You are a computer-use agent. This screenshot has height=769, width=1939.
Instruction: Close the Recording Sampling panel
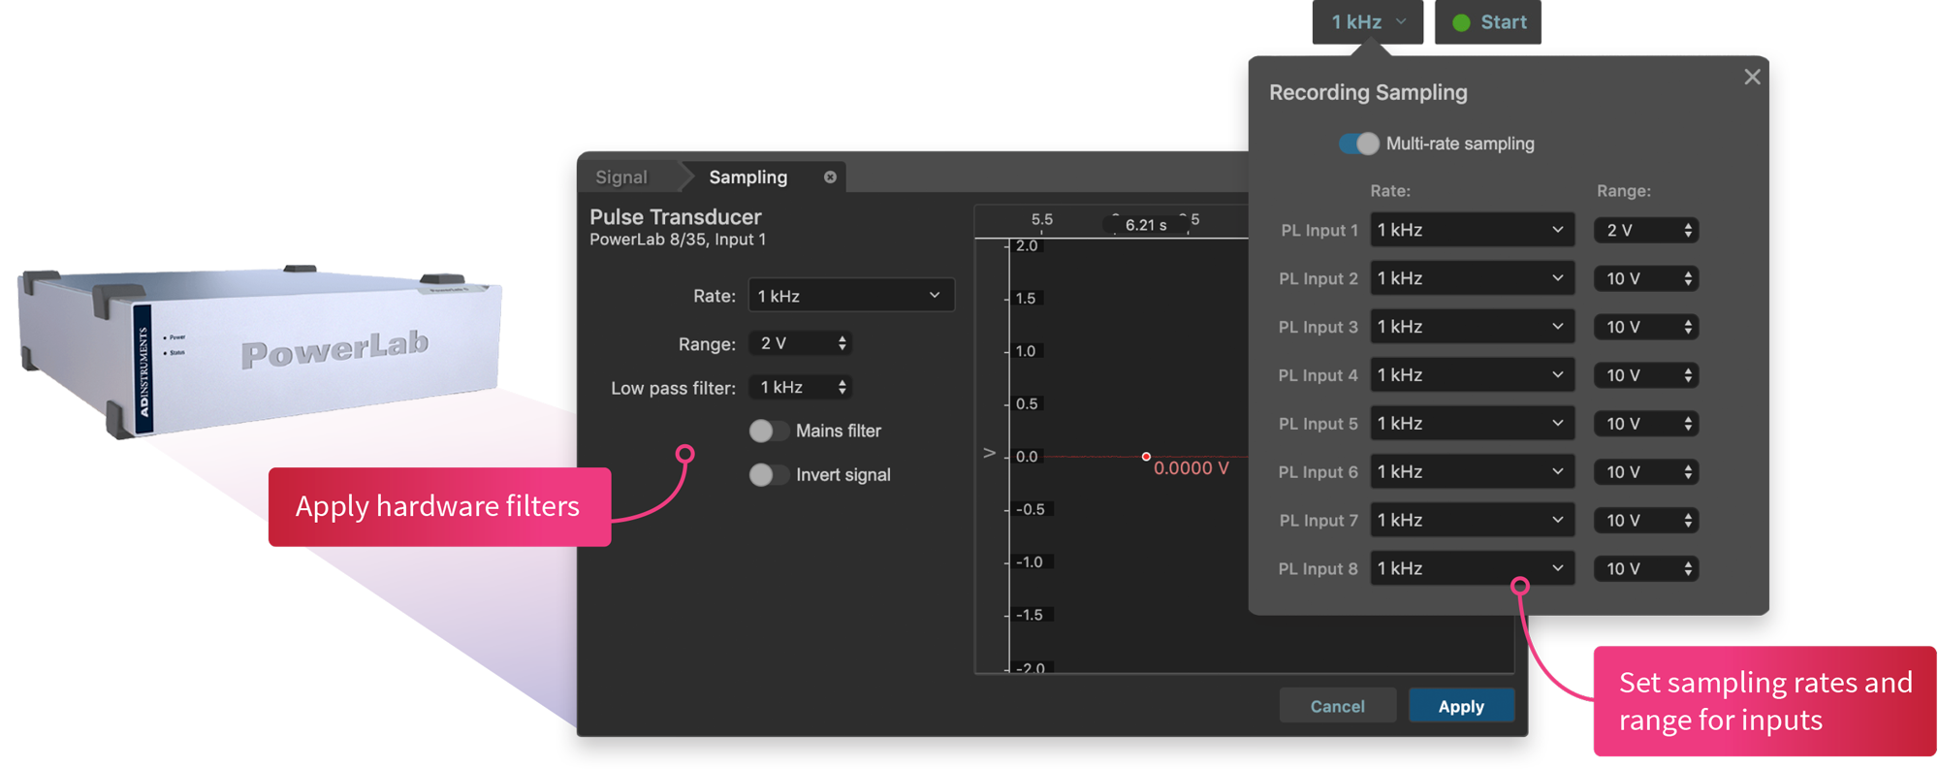pyautogui.click(x=1751, y=77)
